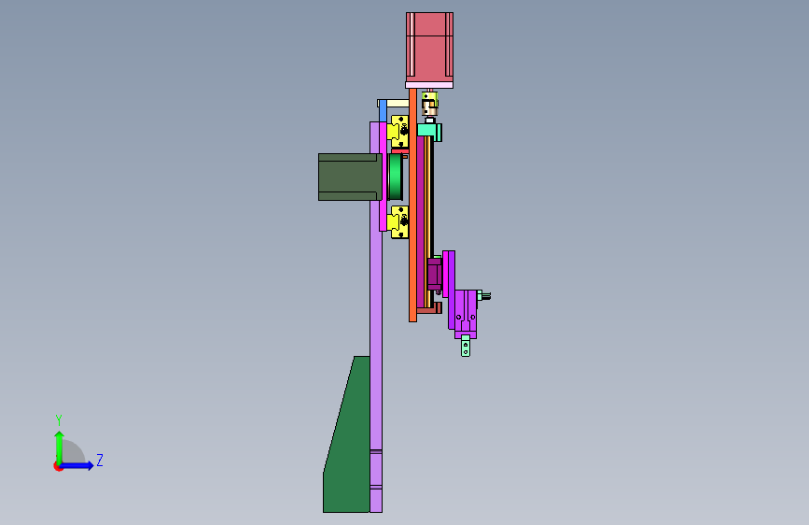Select the magenta pneumatic cylinder body
The image size is (809, 525).
click(466, 314)
